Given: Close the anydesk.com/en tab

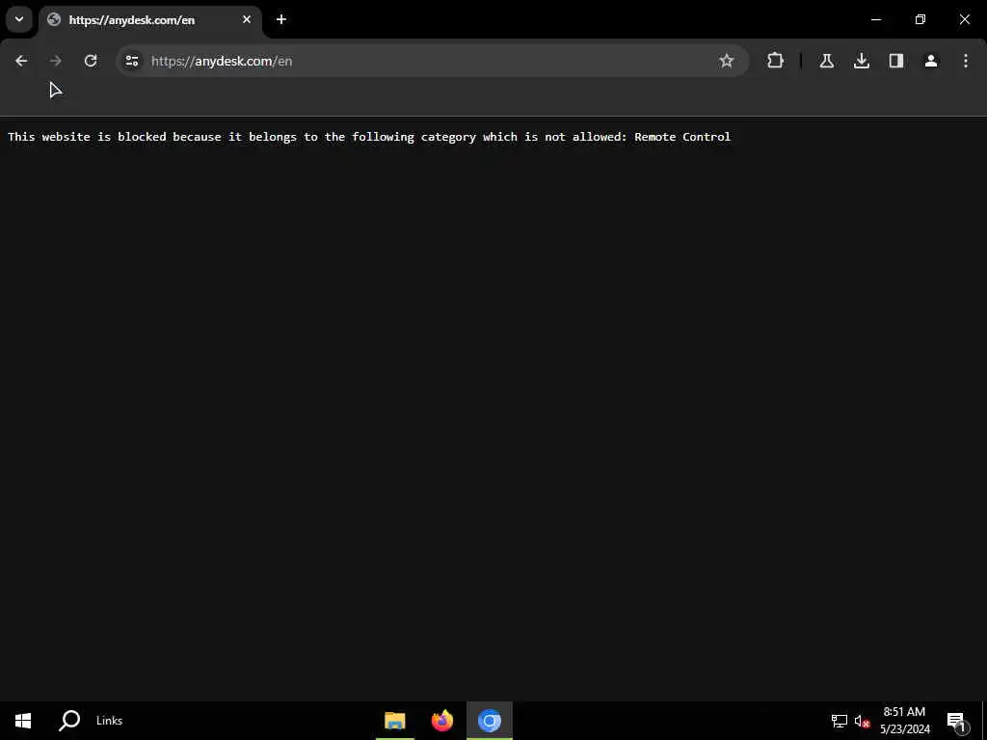Looking at the screenshot, I should 247,19.
